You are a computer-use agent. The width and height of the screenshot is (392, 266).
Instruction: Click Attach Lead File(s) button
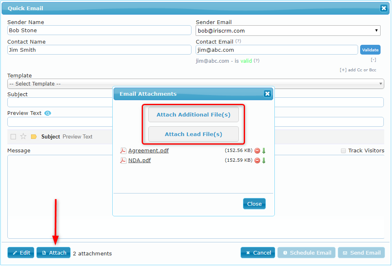(x=193, y=134)
